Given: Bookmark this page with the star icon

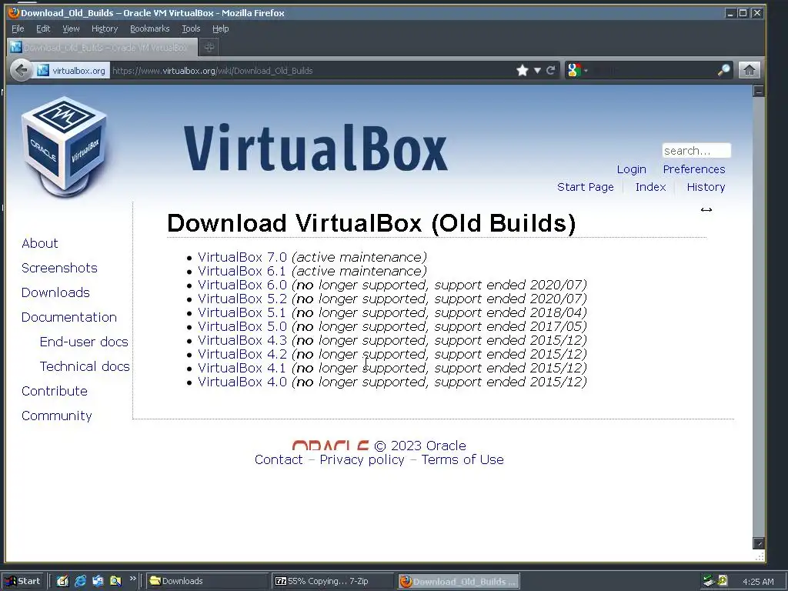Looking at the screenshot, I should (x=523, y=70).
